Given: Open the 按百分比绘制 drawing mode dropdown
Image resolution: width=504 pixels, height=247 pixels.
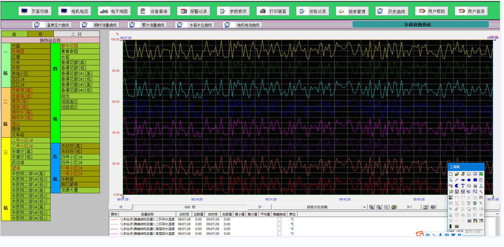Looking at the screenshot, I should tap(364, 207).
